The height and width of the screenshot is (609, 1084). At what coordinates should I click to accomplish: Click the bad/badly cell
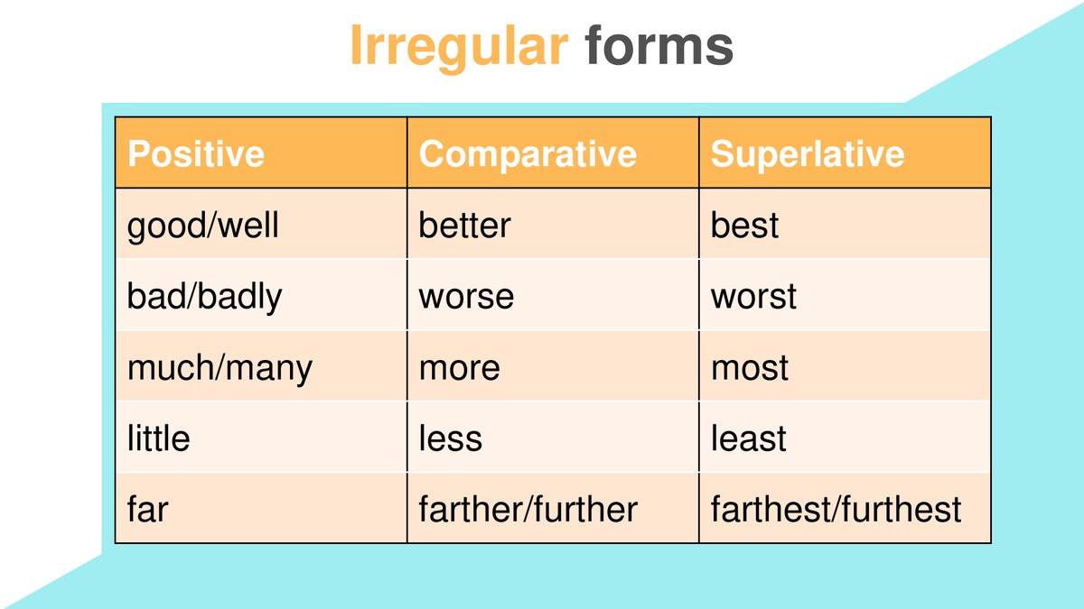[261, 295]
